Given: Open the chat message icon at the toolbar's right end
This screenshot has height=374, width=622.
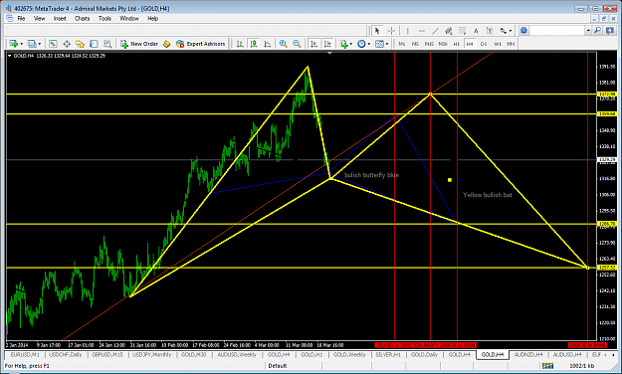Looking at the screenshot, I should [x=610, y=31].
